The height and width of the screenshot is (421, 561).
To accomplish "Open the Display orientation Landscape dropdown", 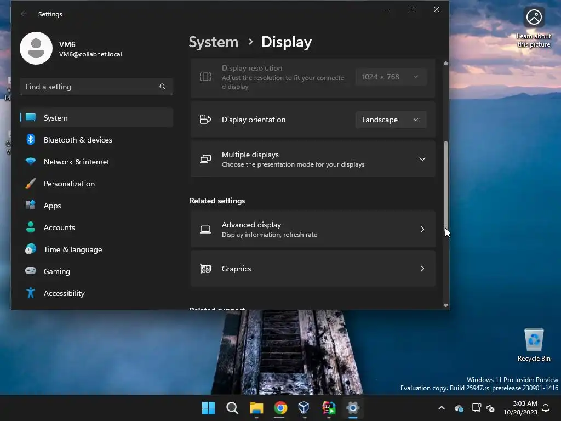I will click(391, 120).
